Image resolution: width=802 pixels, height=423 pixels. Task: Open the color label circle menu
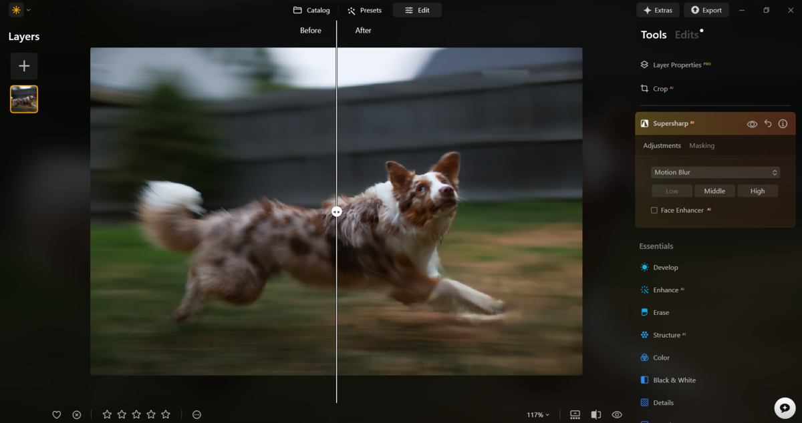[196, 415]
